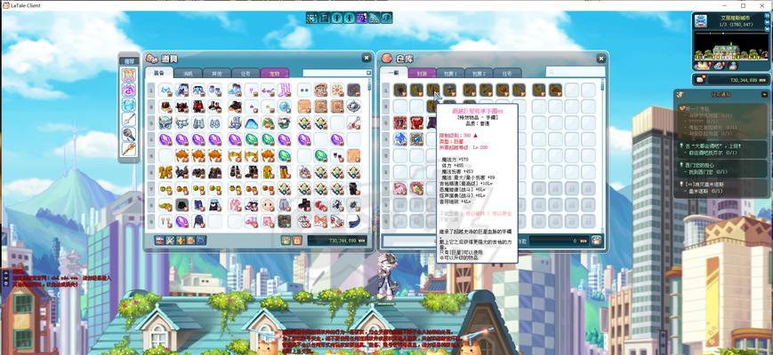Click the blue mound item in inventory row 3
This screenshot has width=773, height=355.
coord(251,123)
